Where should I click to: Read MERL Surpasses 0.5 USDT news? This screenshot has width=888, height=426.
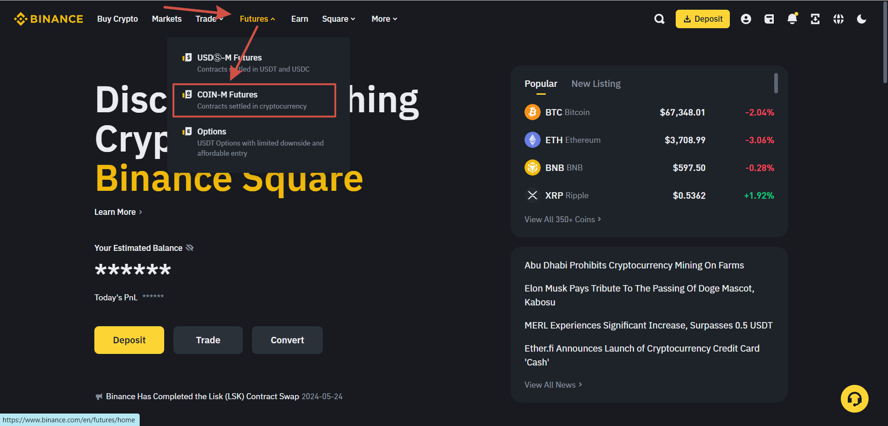point(648,325)
